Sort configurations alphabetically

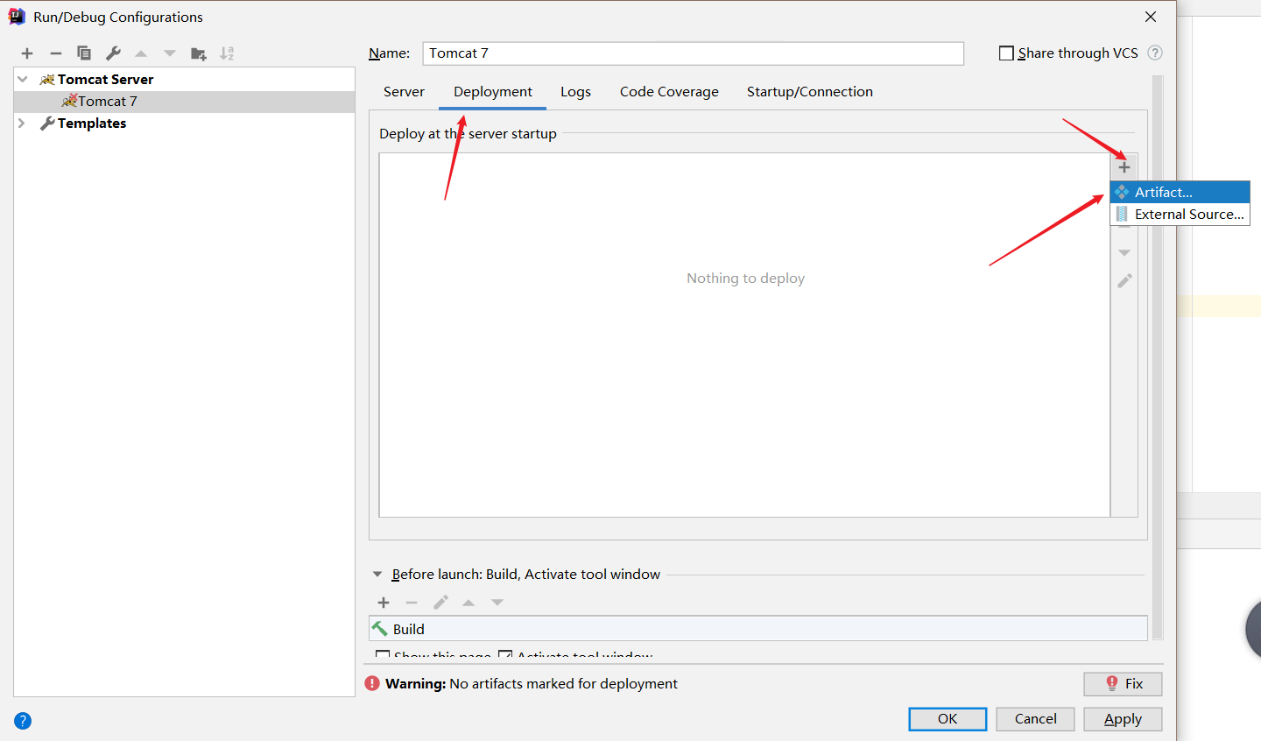(227, 53)
